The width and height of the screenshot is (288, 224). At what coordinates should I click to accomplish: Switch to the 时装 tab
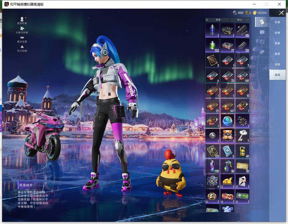tap(277, 22)
